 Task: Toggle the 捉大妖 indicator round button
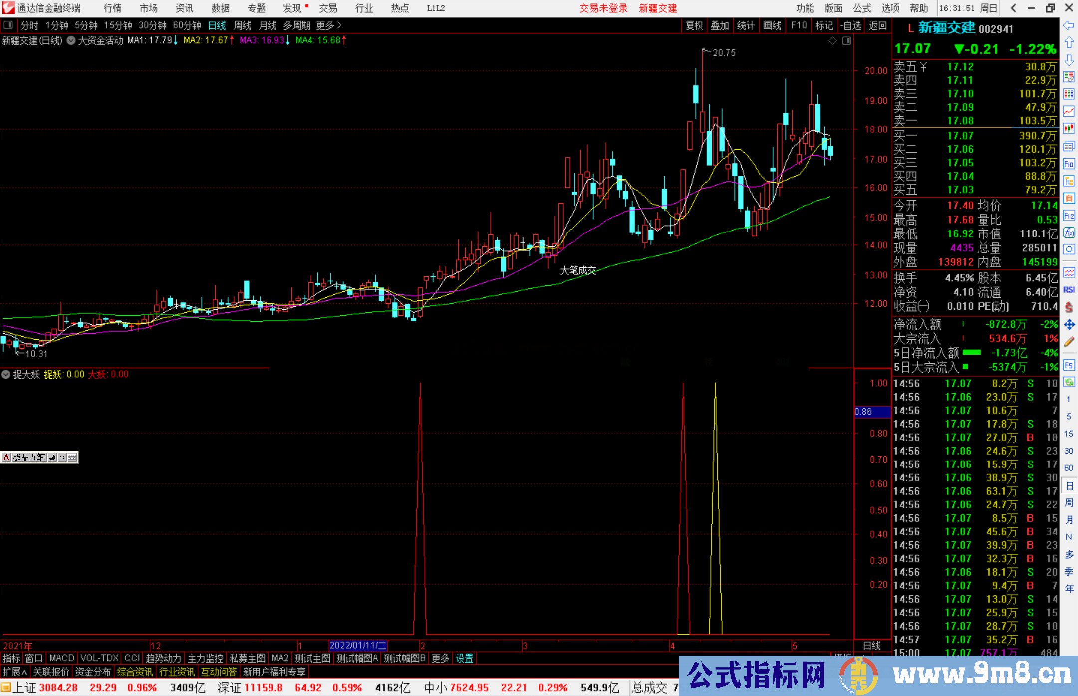click(6, 374)
